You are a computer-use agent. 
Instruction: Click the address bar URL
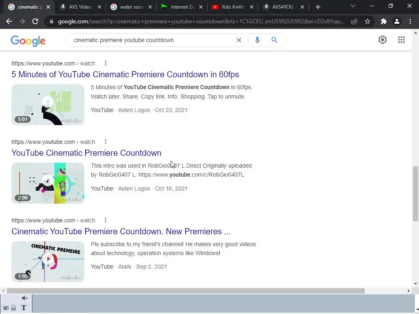[201, 21]
